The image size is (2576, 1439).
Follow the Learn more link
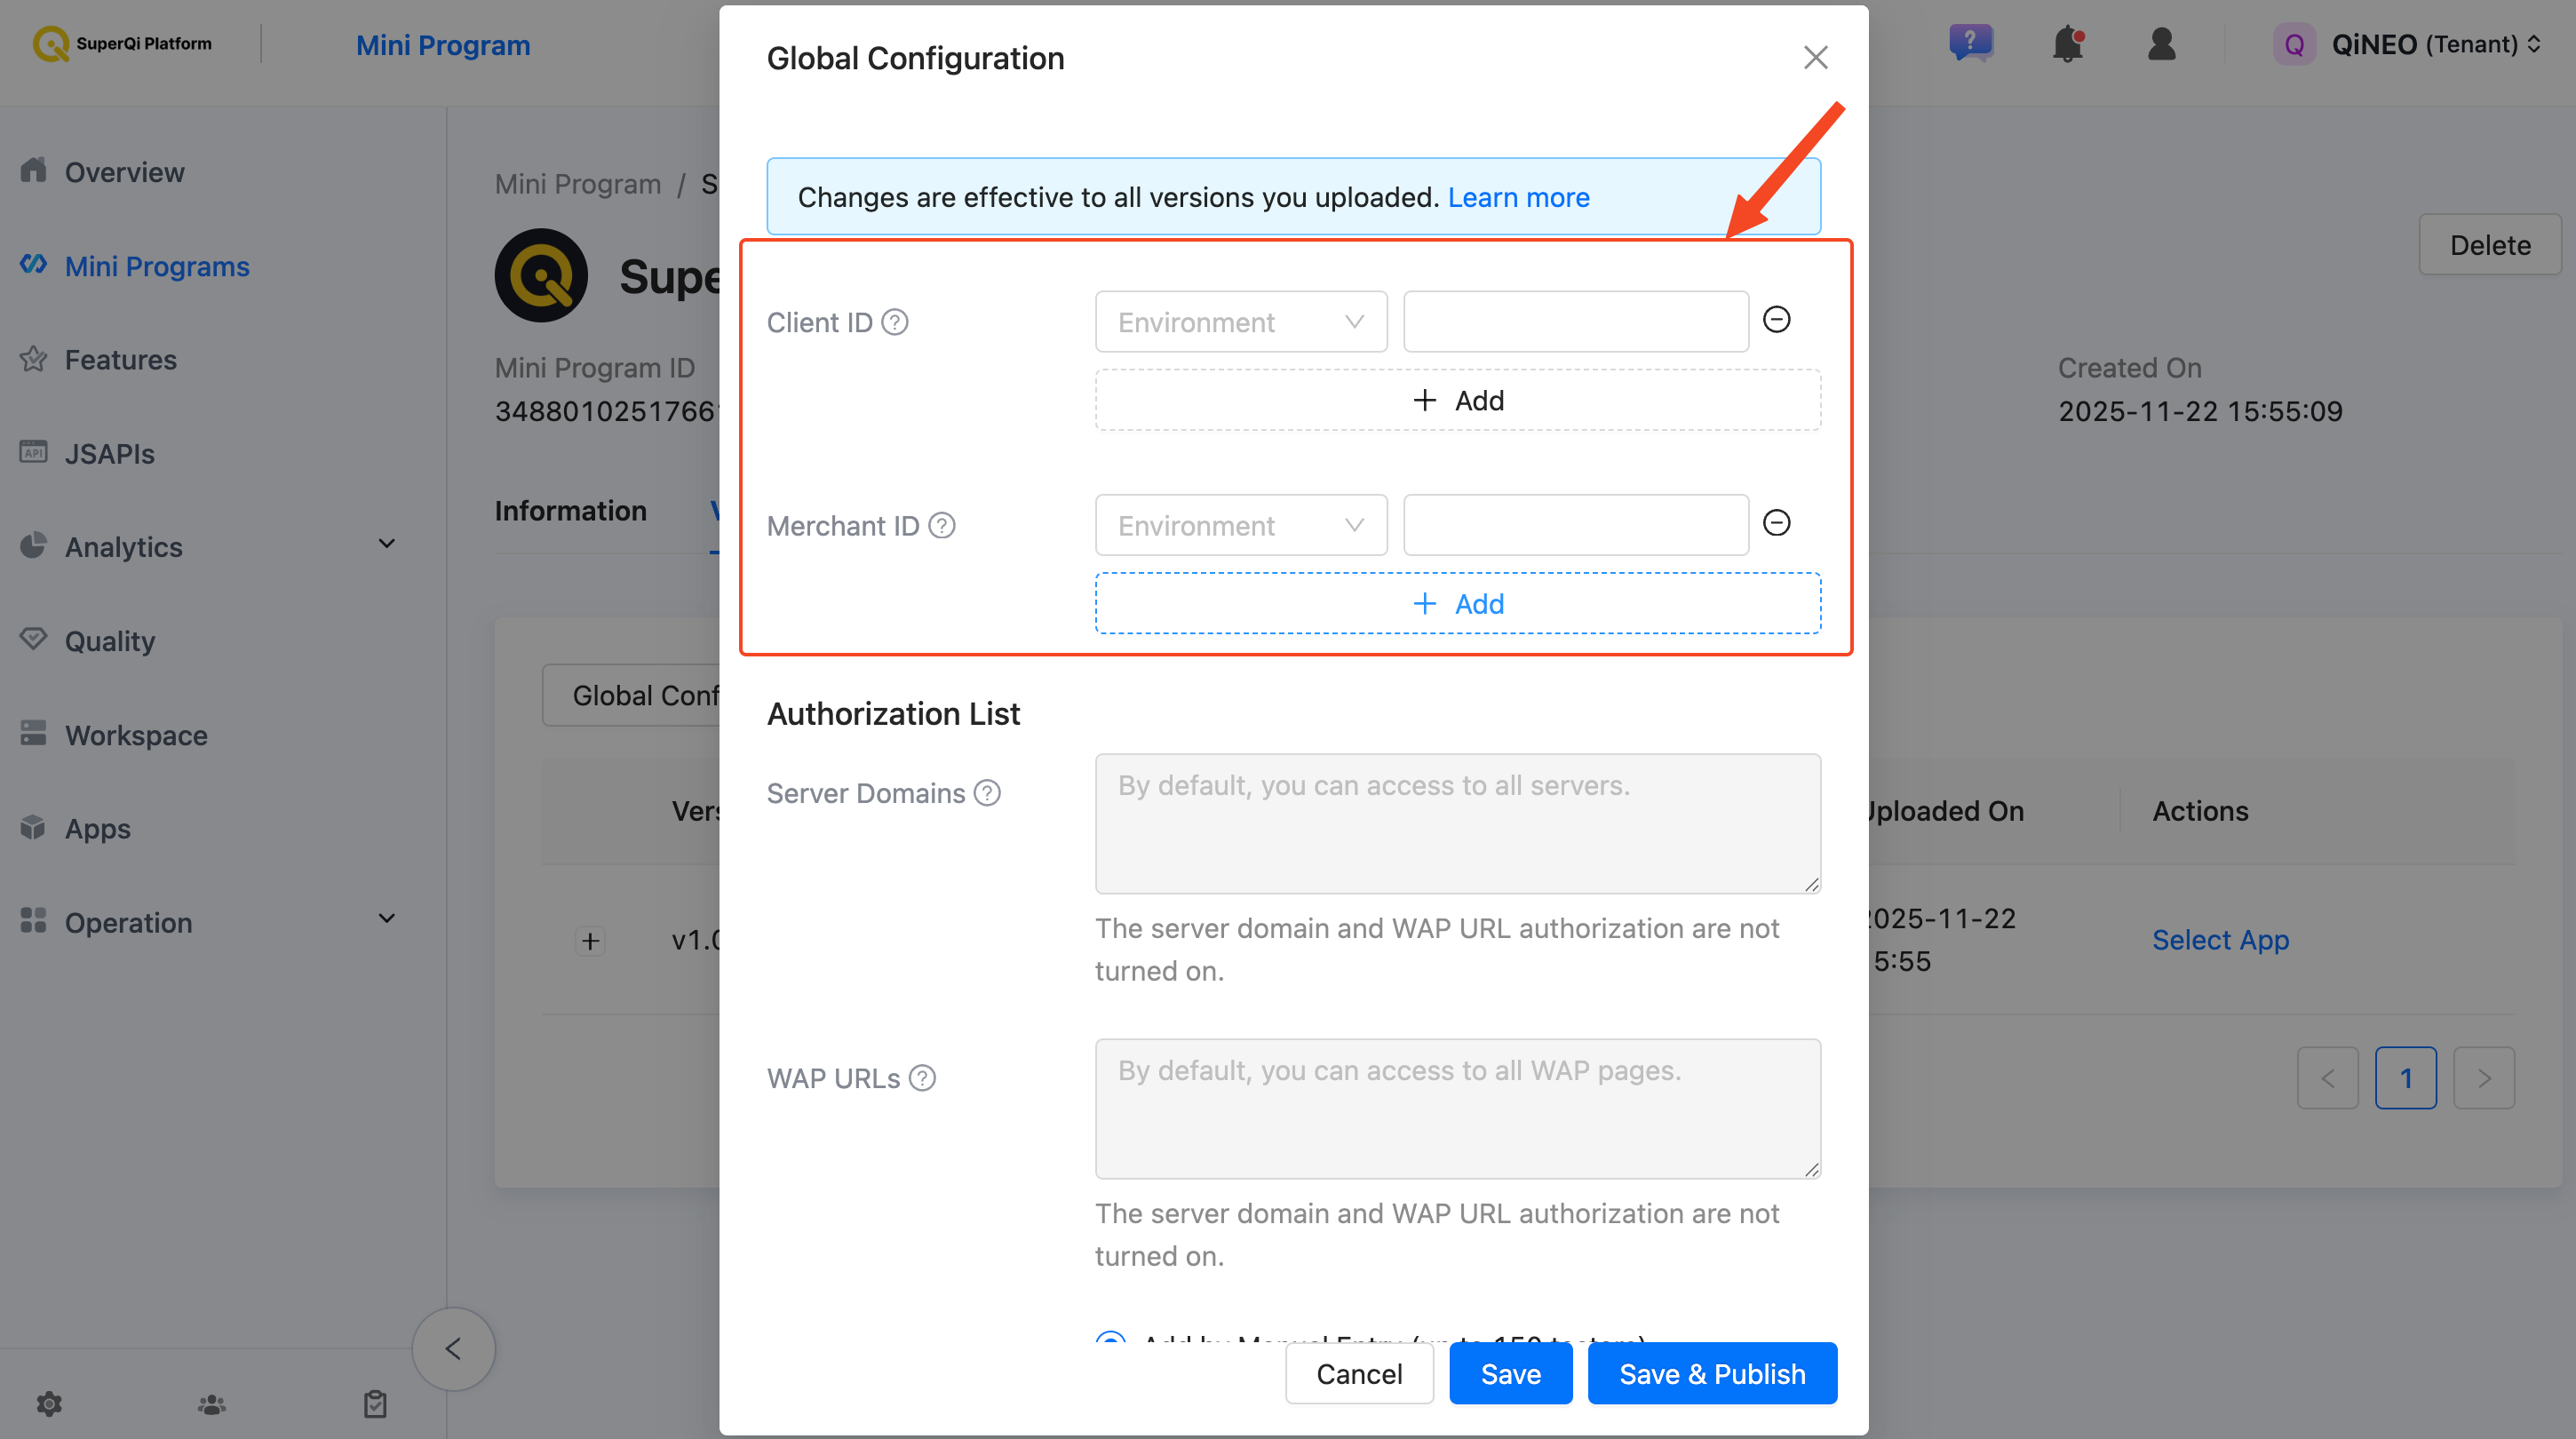click(x=1518, y=197)
